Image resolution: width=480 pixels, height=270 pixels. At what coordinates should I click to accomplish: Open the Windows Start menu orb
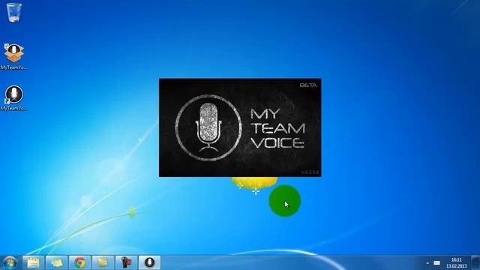click(10, 262)
